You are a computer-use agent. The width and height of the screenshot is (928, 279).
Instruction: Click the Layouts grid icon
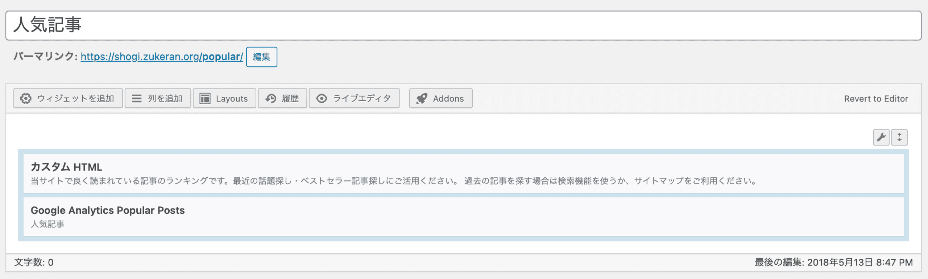205,98
